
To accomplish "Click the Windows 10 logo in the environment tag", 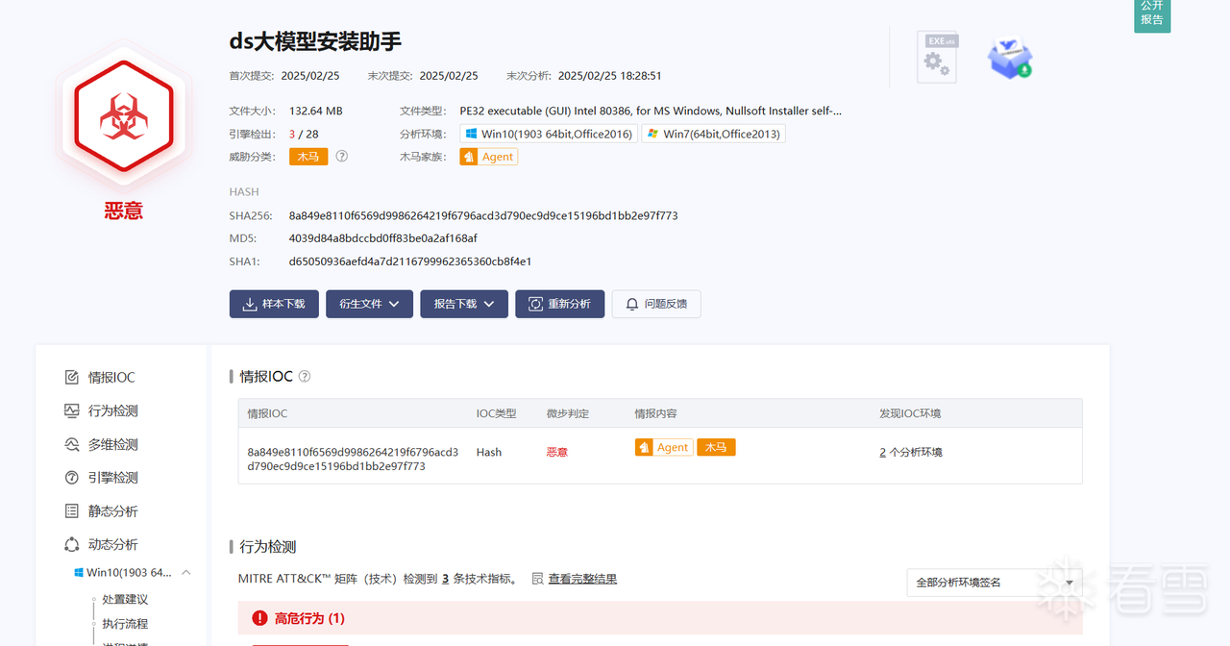I will 471,134.
